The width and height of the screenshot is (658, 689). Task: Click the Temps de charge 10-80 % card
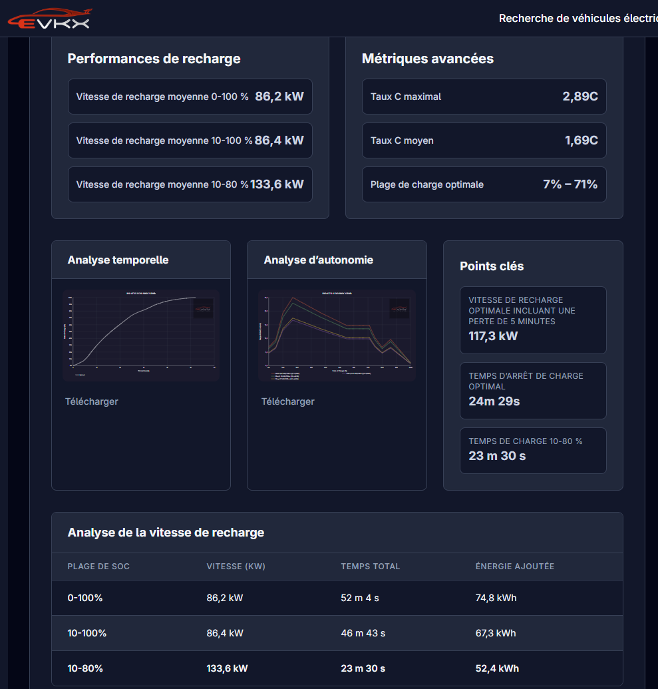coord(533,450)
